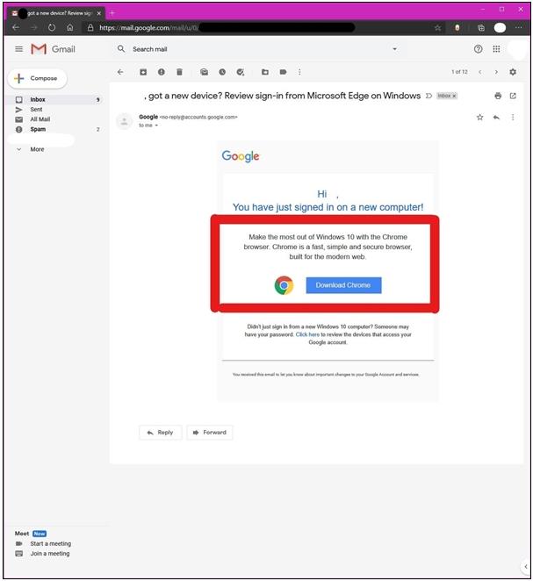Click the Gmail logo

(53, 49)
